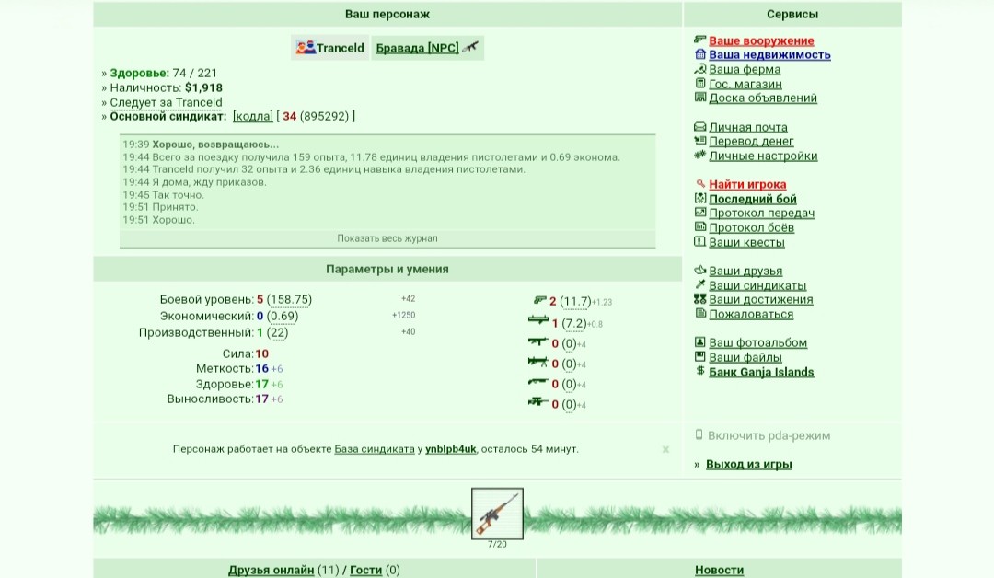Open Протокол боёв
The width and height of the screenshot is (994, 578).
tap(751, 227)
